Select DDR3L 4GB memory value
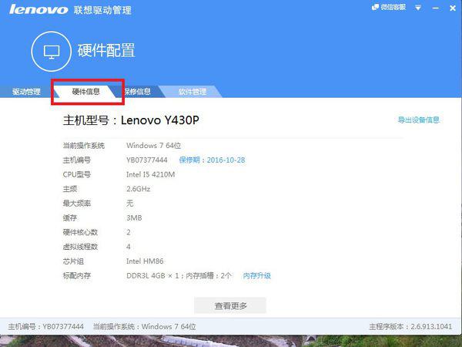Screen dimensions: 462x347 [179, 276]
